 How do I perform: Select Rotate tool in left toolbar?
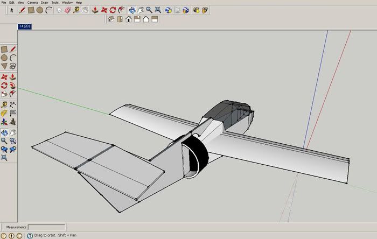4,86
